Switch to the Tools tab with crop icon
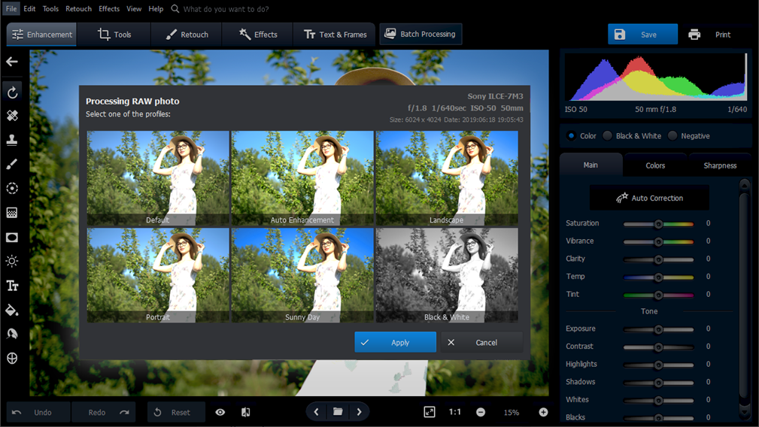The width and height of the screenshot is (759, 427). [x=114, y=35]
